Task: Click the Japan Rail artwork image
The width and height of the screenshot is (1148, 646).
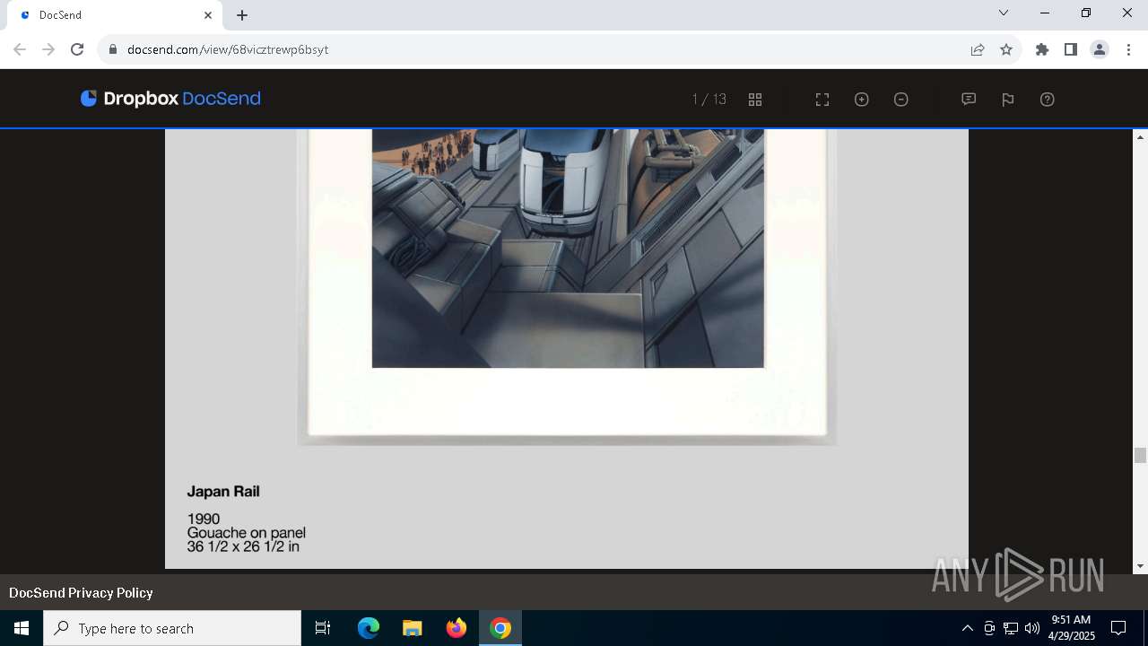Action: tap(568, 249)
